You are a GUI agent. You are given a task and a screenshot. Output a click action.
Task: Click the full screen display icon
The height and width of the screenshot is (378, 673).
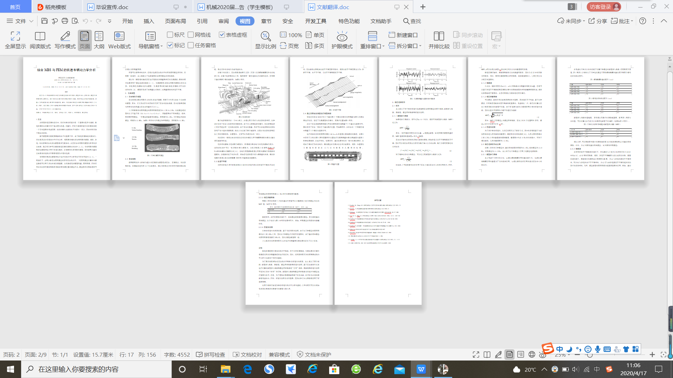pyautogui.click(x=15, y=36)
